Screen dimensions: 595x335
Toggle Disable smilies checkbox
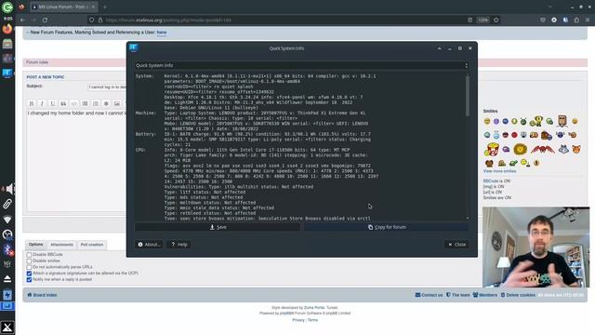[29, 261]
